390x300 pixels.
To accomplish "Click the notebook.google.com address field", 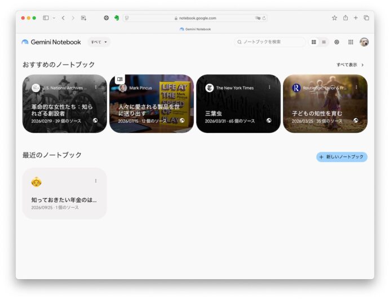I will (x=195, y=18).
